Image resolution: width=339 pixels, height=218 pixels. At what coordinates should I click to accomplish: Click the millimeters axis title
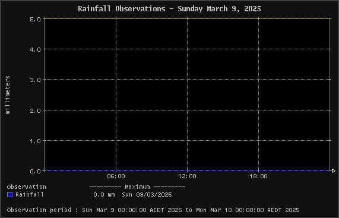(8, 94)
